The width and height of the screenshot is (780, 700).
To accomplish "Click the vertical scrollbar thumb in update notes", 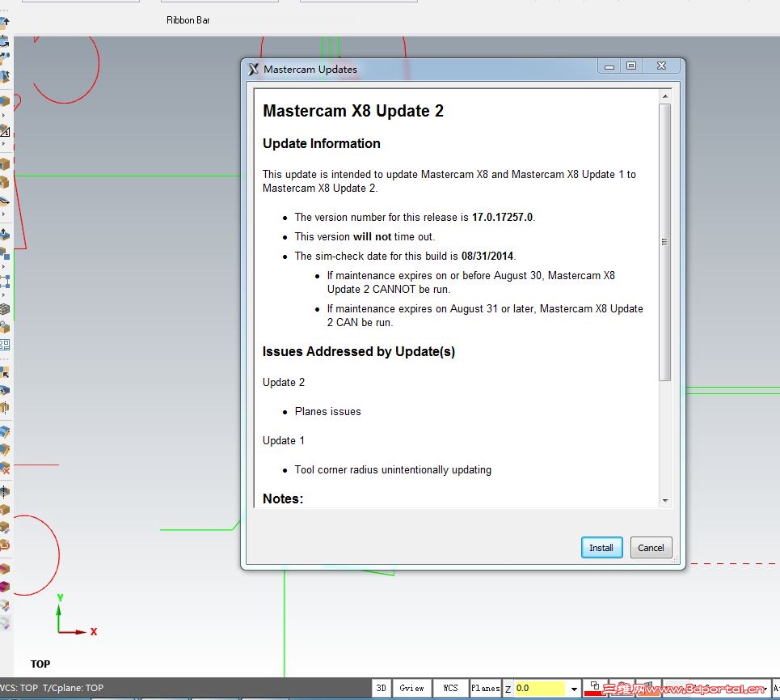I will click(x=664, y=242).
